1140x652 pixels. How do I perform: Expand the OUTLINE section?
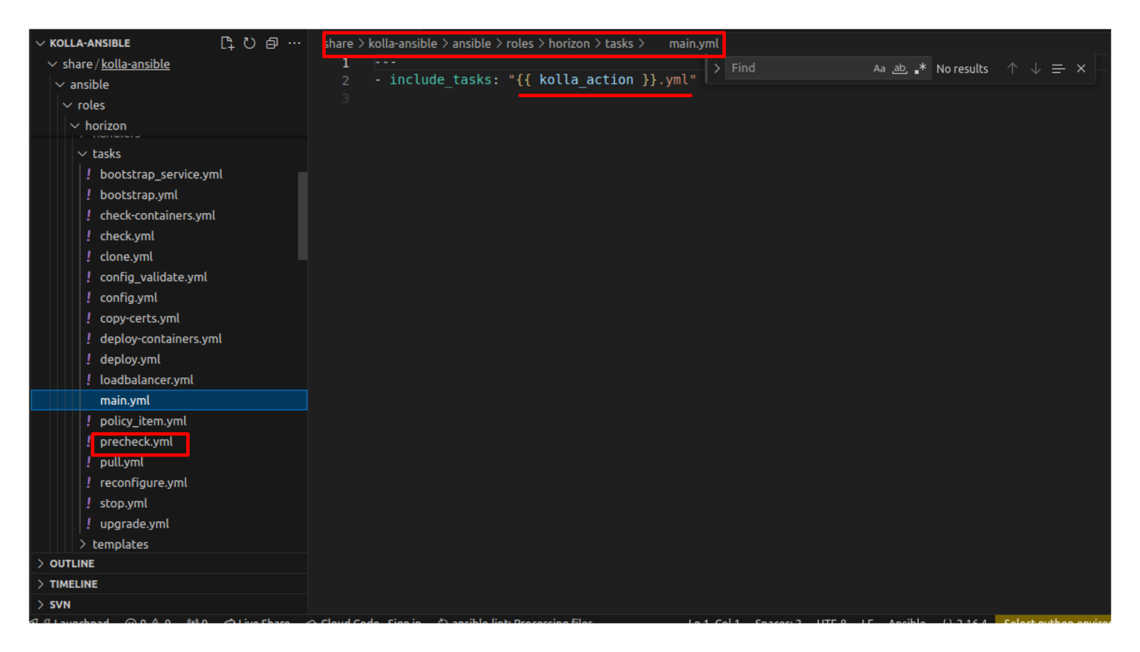[72, 564]
